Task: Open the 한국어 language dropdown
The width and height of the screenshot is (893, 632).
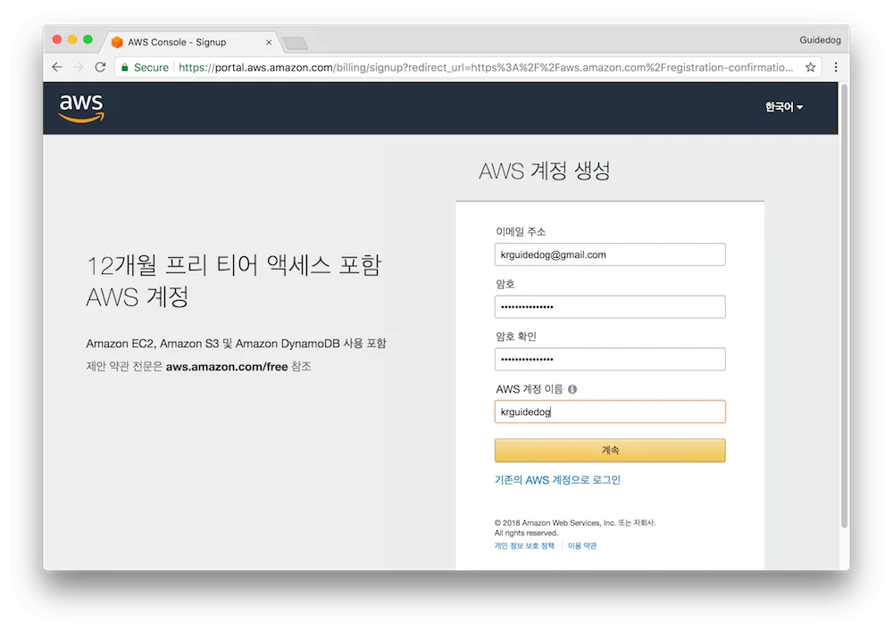Action: coord(784,107)
